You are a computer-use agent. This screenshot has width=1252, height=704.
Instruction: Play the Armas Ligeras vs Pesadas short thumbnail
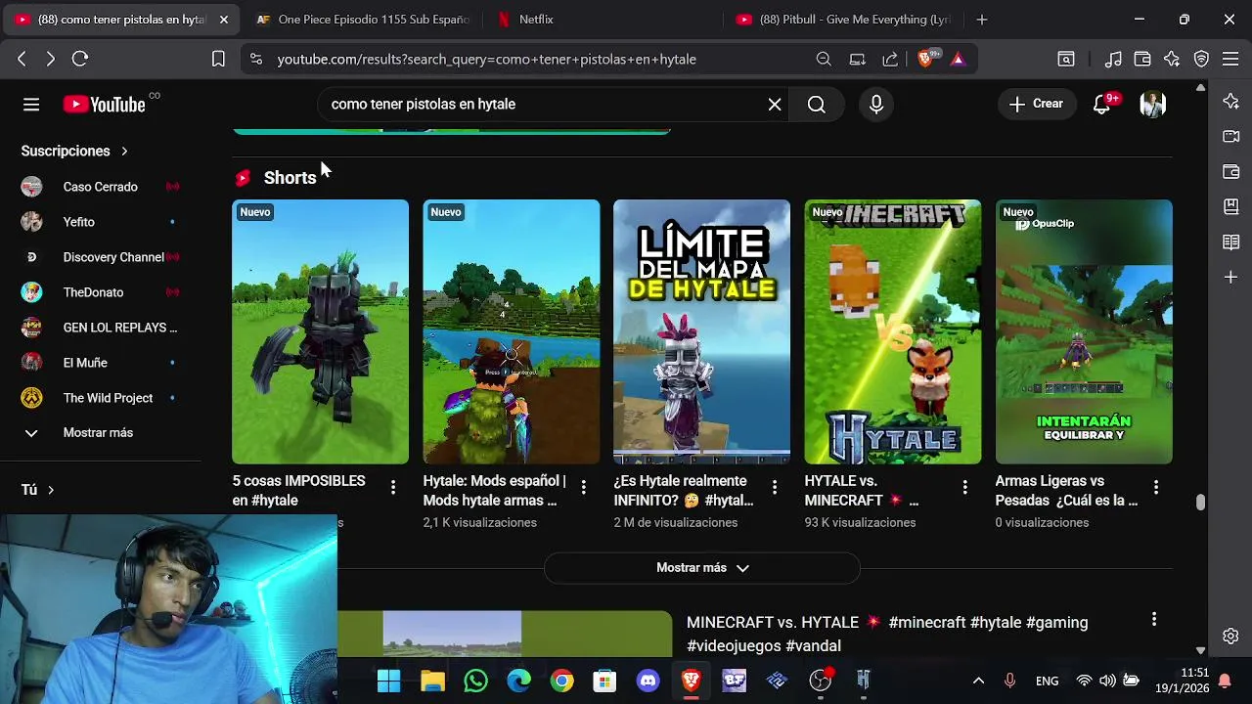1084,331
